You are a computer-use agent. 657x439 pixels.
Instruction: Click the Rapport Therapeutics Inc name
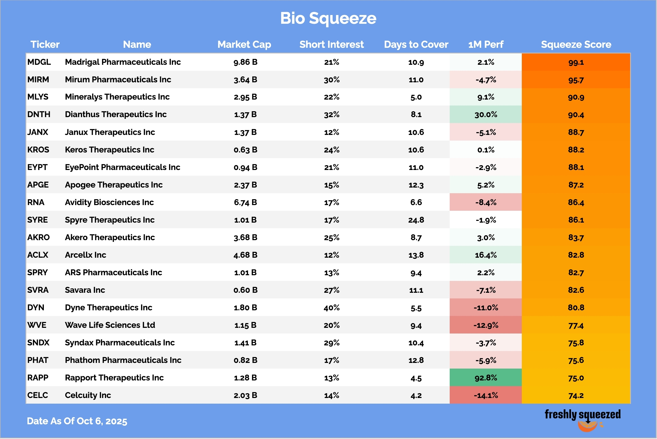tap(114, 378)
